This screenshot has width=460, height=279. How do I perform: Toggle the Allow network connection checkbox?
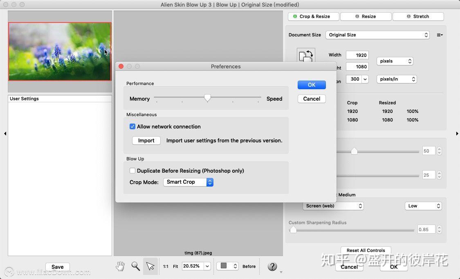coord(132,126)
